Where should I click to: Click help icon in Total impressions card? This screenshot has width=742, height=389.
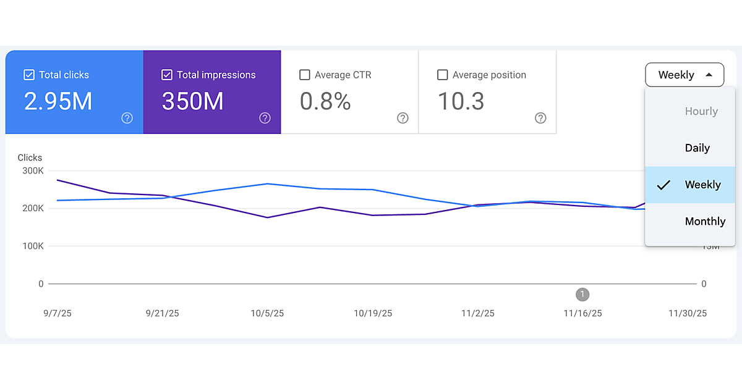pyautogui.click(x=265, y=118)
